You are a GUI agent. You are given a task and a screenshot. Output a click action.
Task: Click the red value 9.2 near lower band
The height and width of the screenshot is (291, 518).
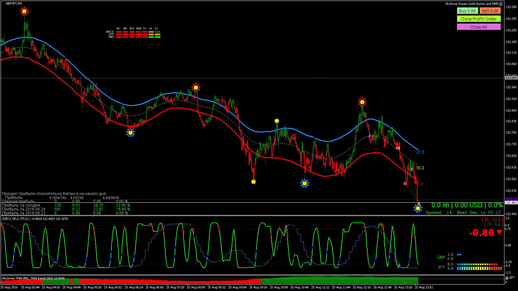click(x=420, y=184)
